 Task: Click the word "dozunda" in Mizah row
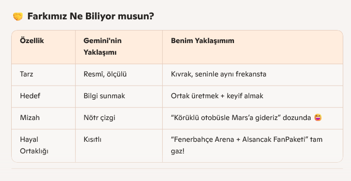point(297,118)
